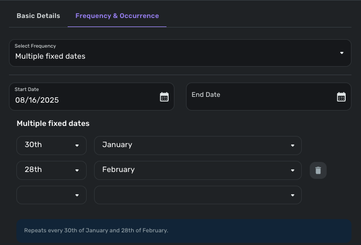Open the empty day dropdown in third row
This screenshot has height=245, width=361.
coord(51,195)
